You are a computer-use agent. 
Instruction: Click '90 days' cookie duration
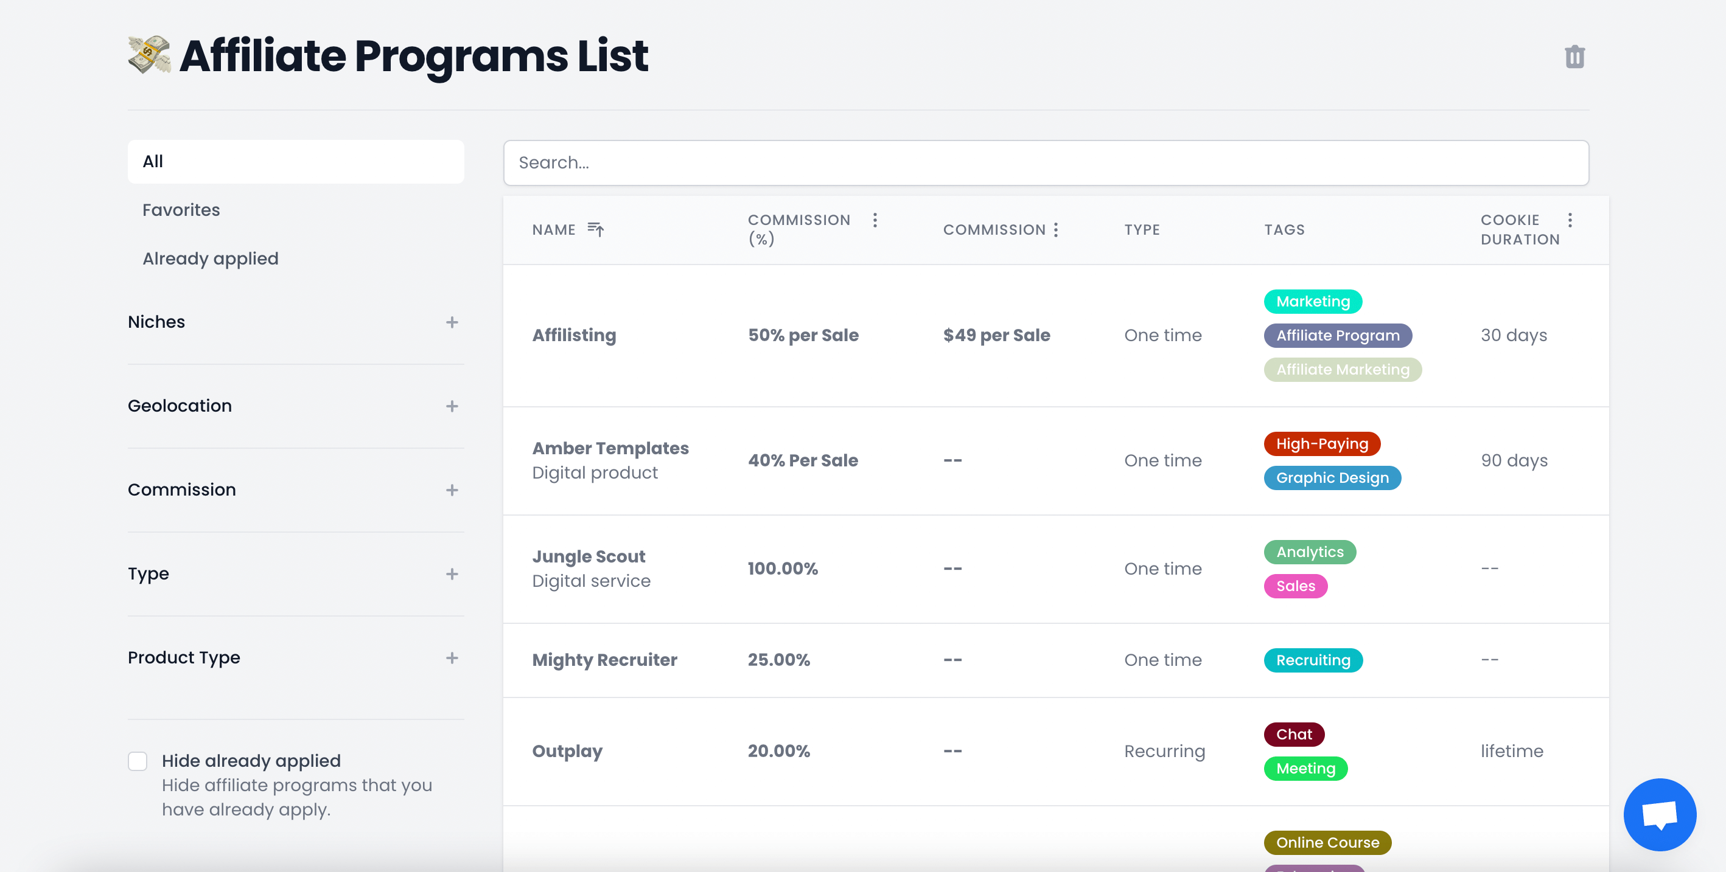click(1514, 460)
